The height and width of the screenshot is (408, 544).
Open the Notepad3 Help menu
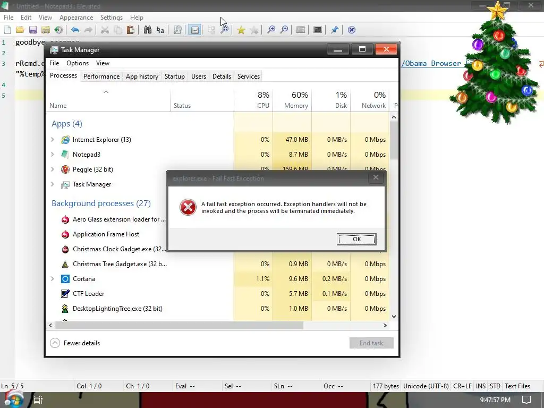137,18
